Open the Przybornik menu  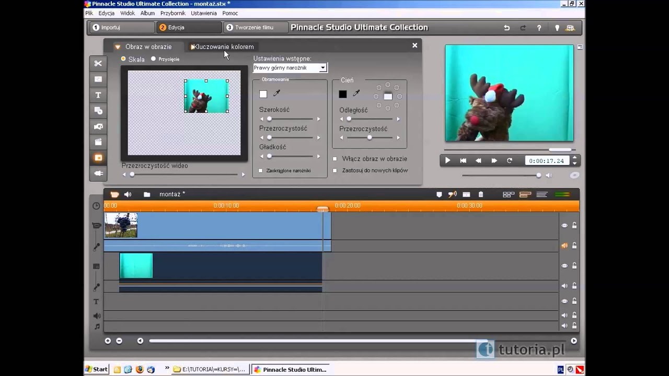174,13
